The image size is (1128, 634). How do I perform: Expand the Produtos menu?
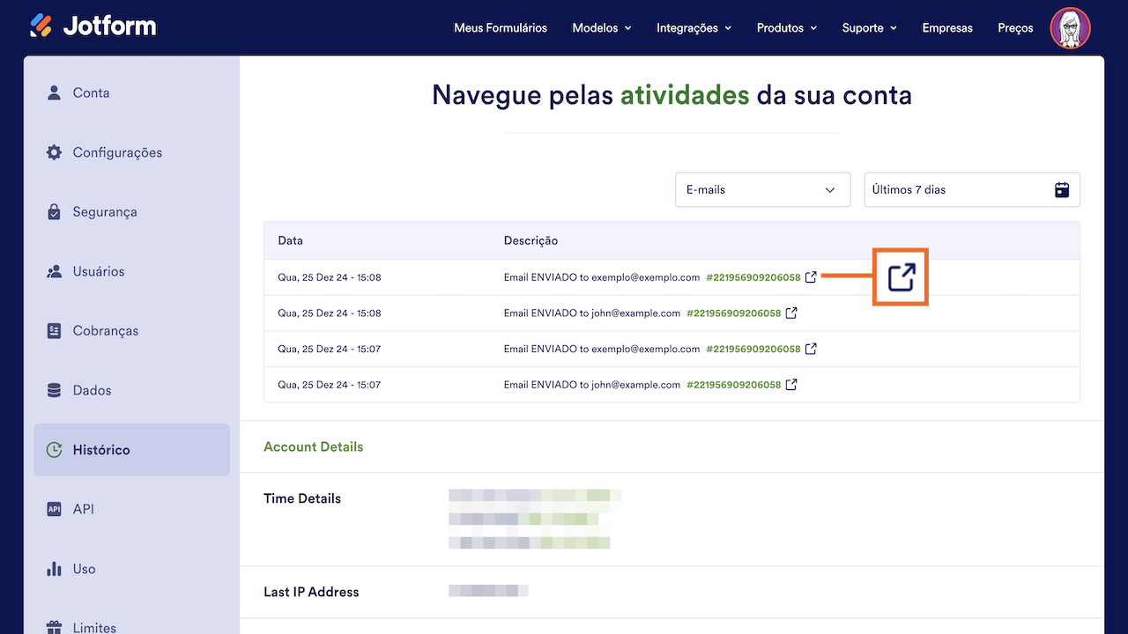point(785,27)
